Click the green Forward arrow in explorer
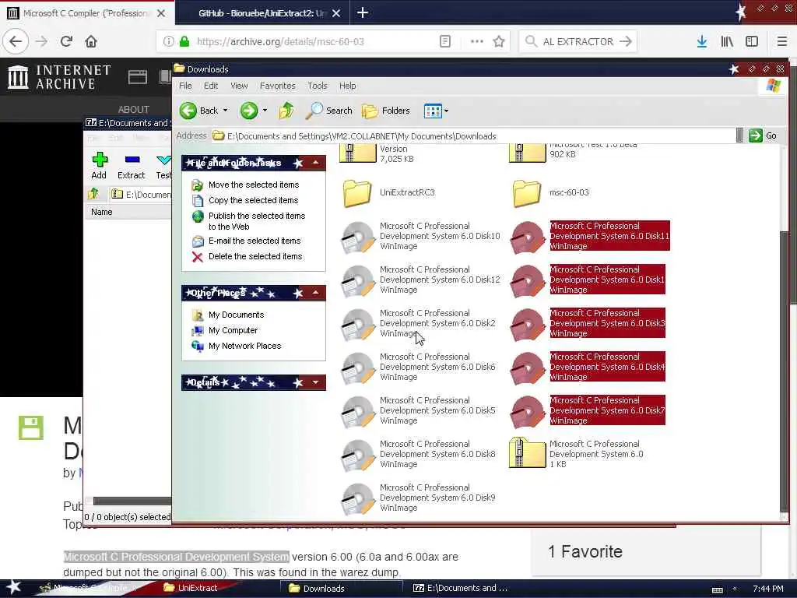The image size is (797, 598). (248, 111)
